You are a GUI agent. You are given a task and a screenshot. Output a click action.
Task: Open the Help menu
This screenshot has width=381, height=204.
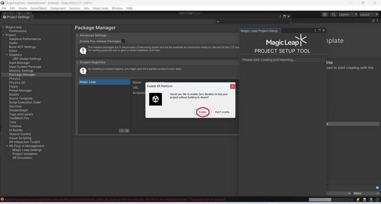[x=129, y=8]
